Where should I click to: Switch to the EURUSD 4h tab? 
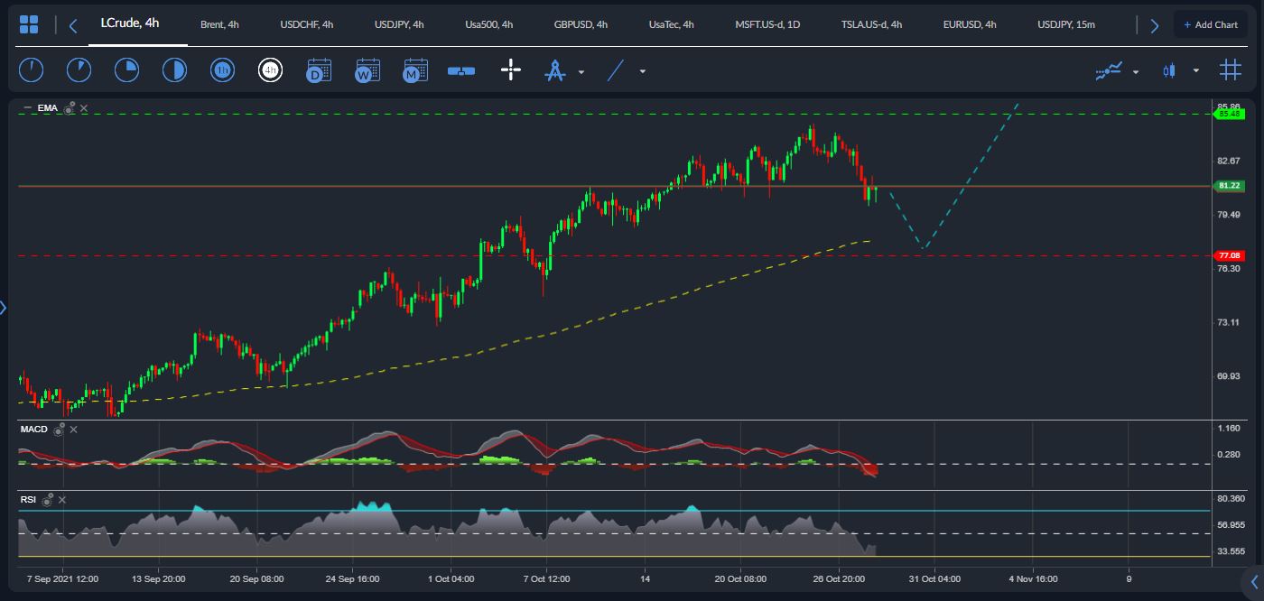(969, 25)
